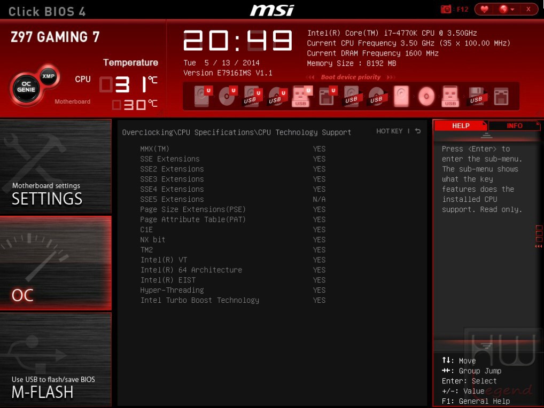Select the SSE3 Extensions row
Screen dimensions: 544x408
pos(233,179)
